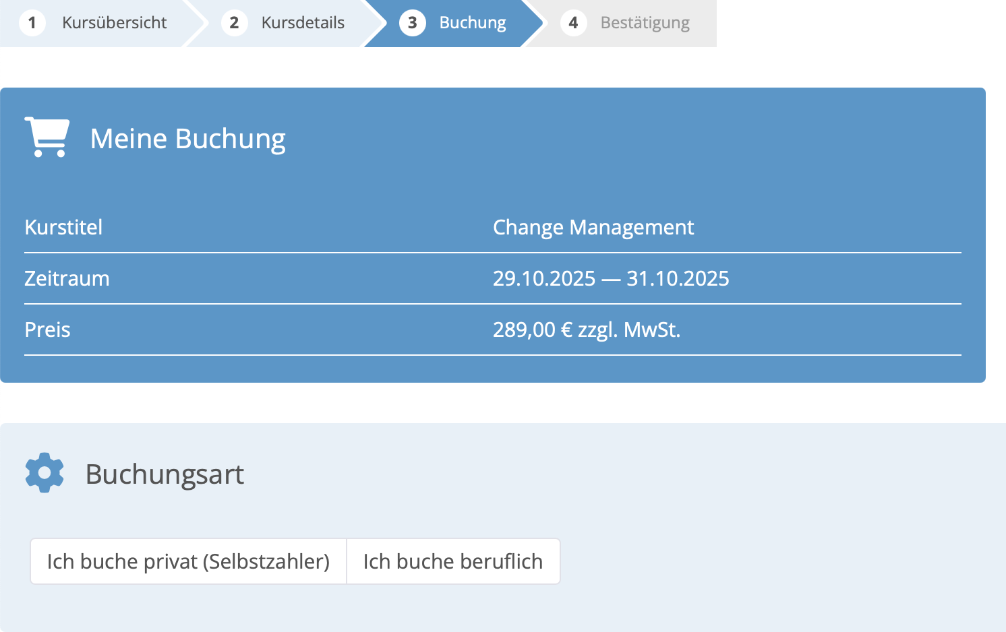
Task: Select the active Buchung step
Action: (x=472, y=22)
